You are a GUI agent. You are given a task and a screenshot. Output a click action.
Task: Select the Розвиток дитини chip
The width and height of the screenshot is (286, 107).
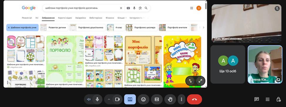(54, 28)
